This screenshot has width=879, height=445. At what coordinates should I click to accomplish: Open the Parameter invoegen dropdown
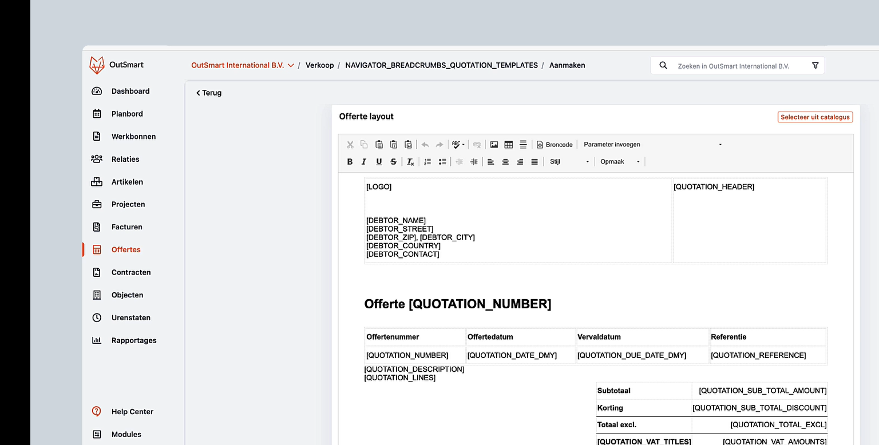(x=612, y=144)
